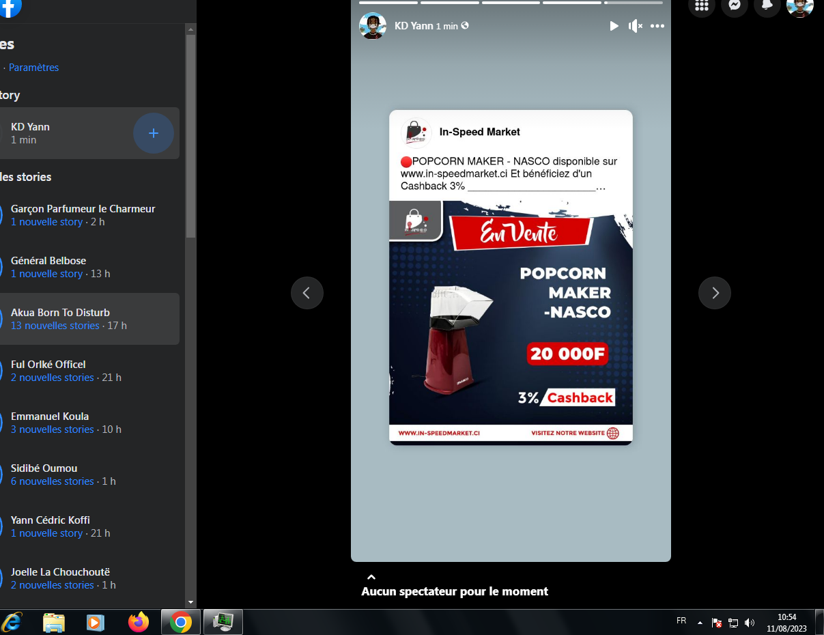
Task: Go to the next story
Action: click(714, 293)
